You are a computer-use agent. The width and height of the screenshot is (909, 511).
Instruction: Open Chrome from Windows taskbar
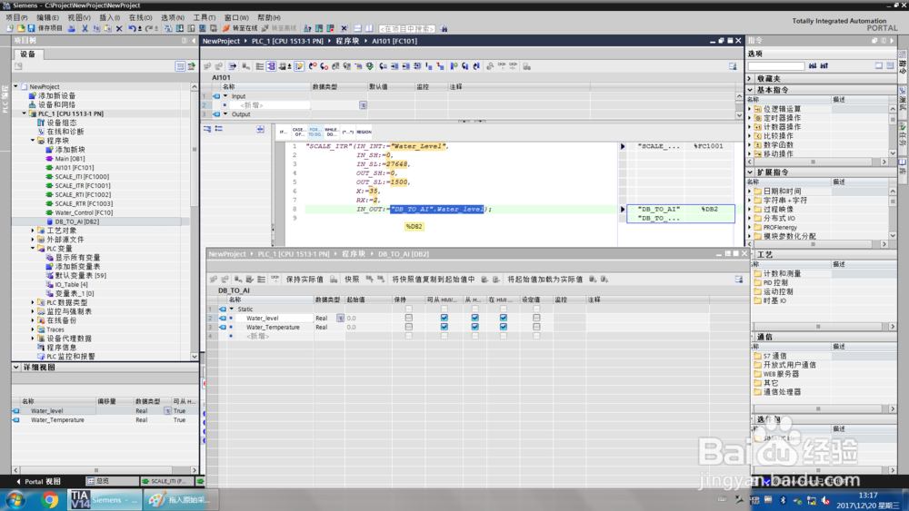click(x=49, y=499)
